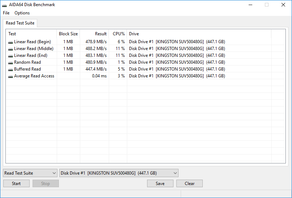Screen dimensions: 292x198
Task: Click the drive icon beside Linear Read (Middle)
Action: 10,49
